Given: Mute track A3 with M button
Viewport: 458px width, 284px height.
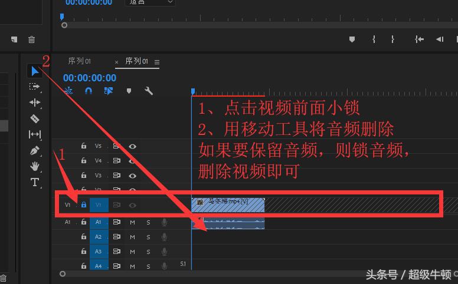Looking at the screenshot, I should [x=132, y=252].
